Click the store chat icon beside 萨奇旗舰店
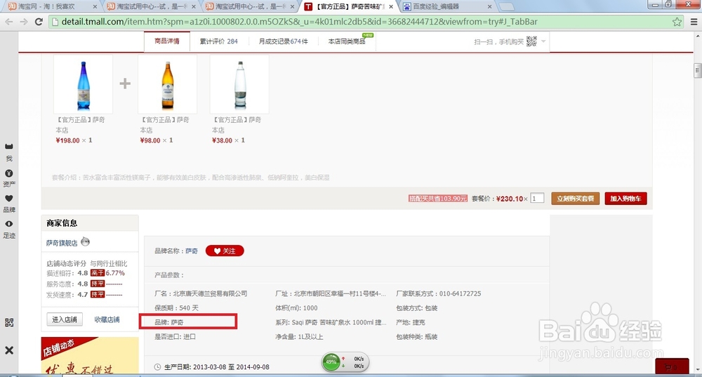This screenshot has height=377, width=702. (86, 242)
